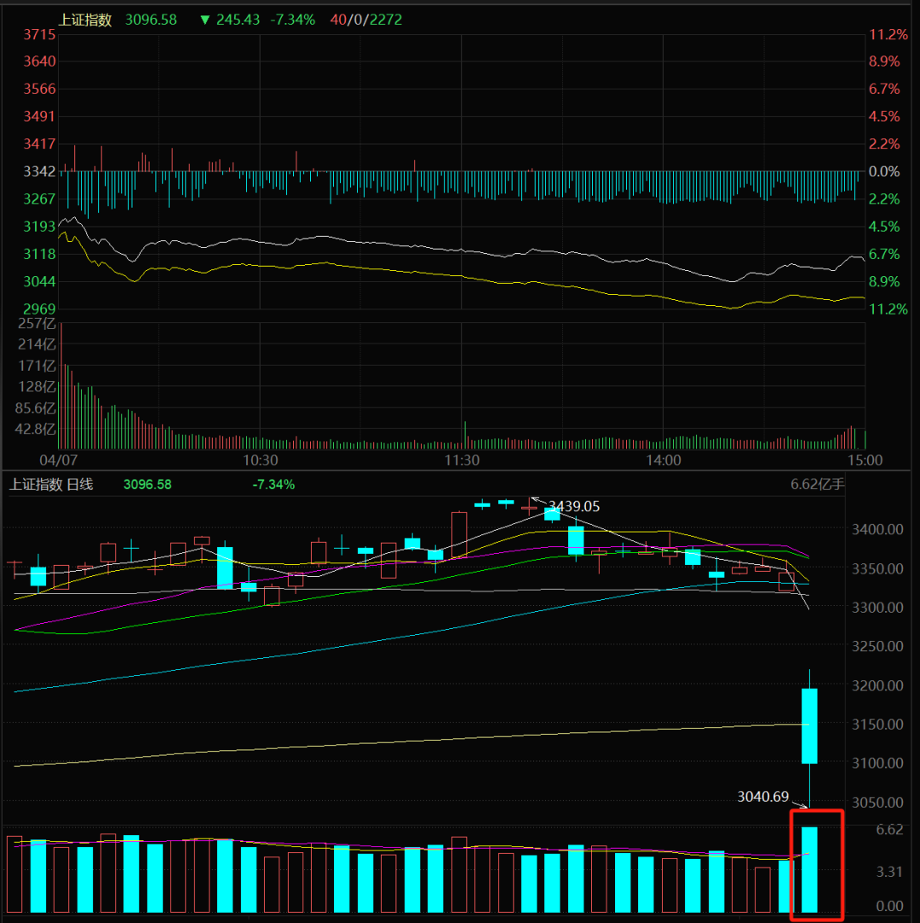The height and width of the screenshot is (923, 920).
Task: Click the 3150.00 daily axis label
Action: point(877,724)
